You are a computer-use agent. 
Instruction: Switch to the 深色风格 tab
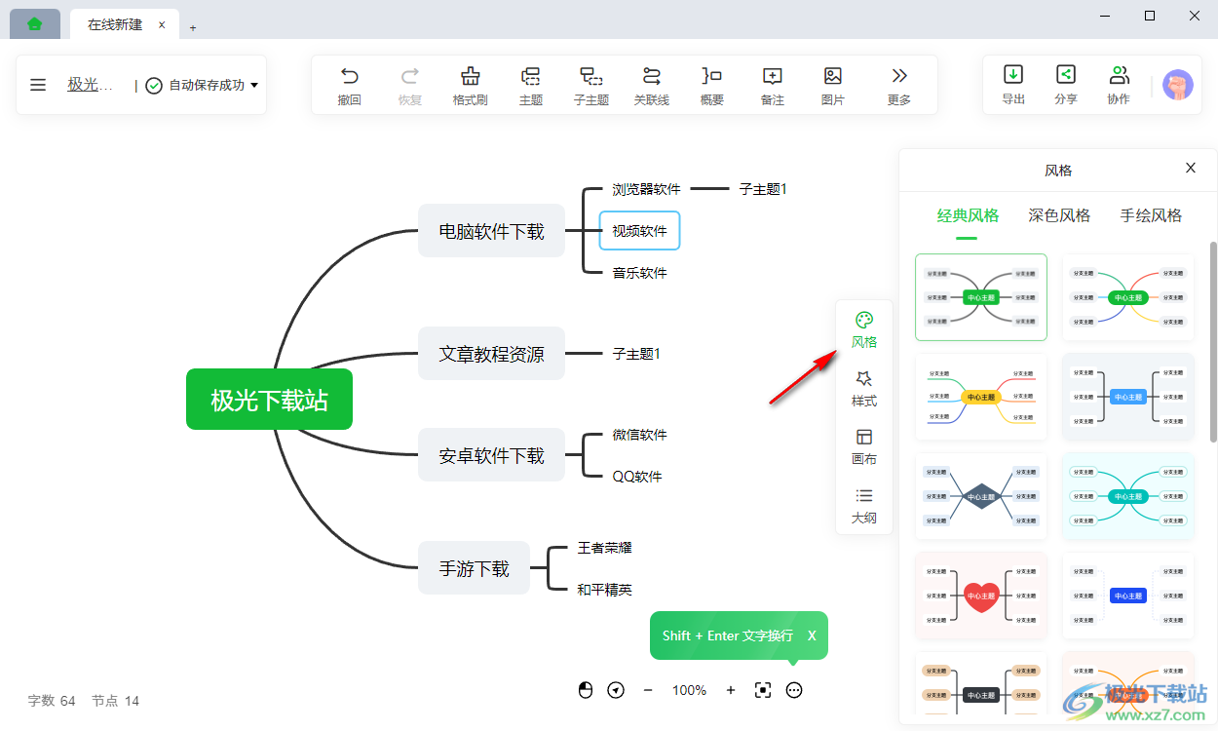[x=1059, y=215]
